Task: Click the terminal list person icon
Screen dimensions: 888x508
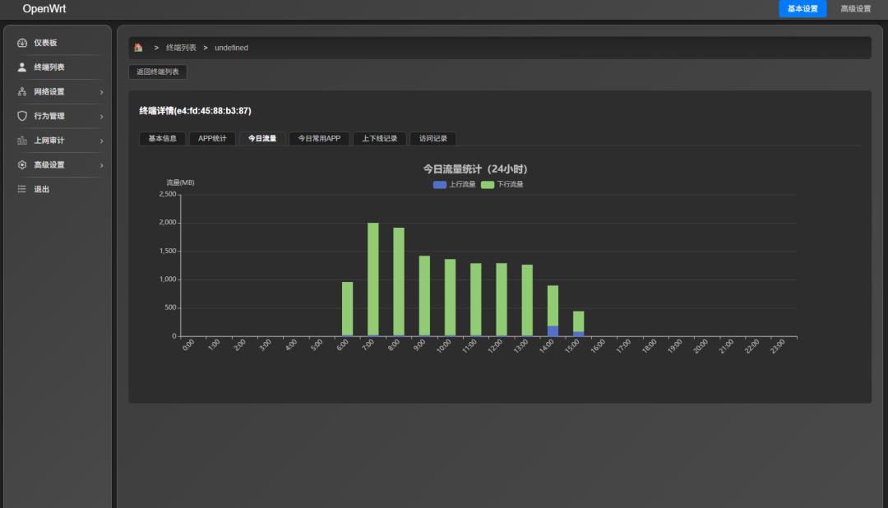Action: pos(22,67)
